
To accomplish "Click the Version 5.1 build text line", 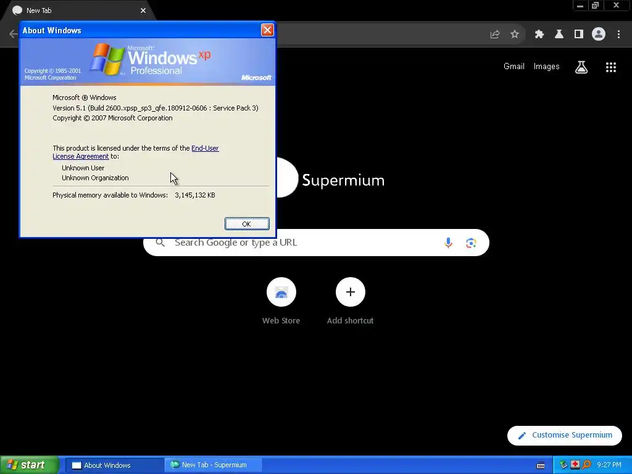I will 156,108.
